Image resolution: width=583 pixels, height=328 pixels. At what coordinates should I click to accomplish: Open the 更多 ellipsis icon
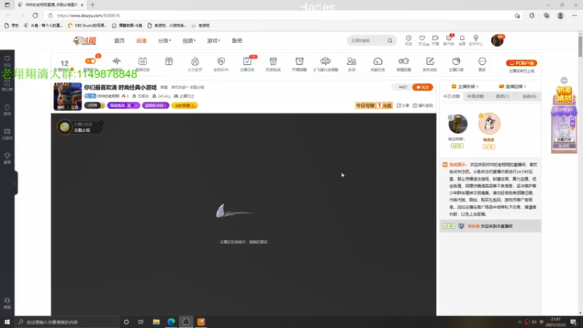click(x=482, y=61)
